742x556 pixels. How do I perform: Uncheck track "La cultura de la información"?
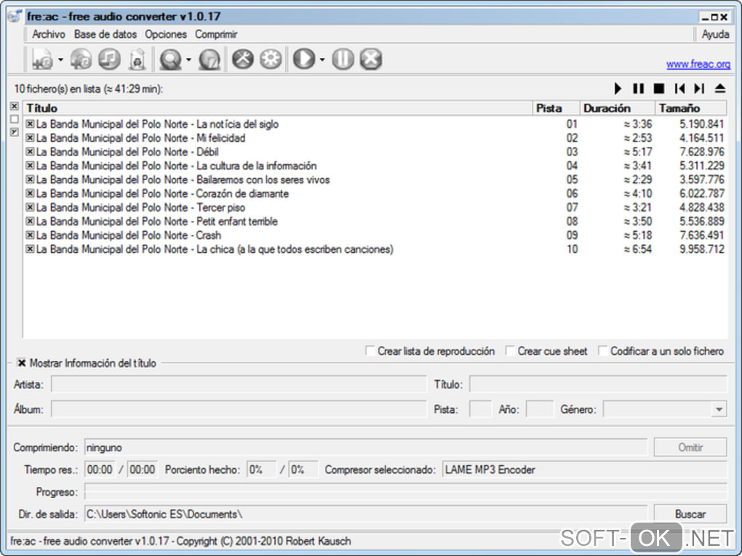30,166
